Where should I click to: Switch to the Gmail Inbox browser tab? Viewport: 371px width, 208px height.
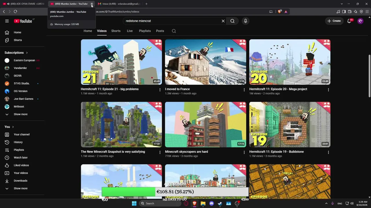119,4
